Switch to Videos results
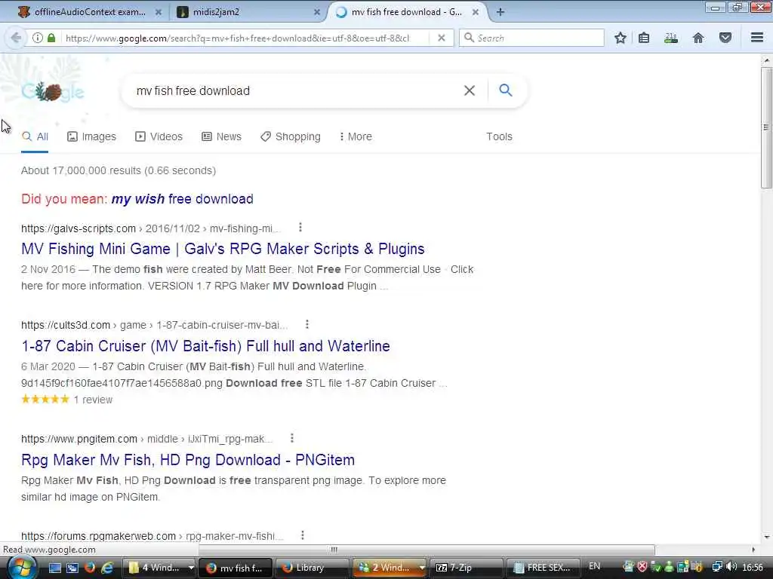 tap(159, 137)
